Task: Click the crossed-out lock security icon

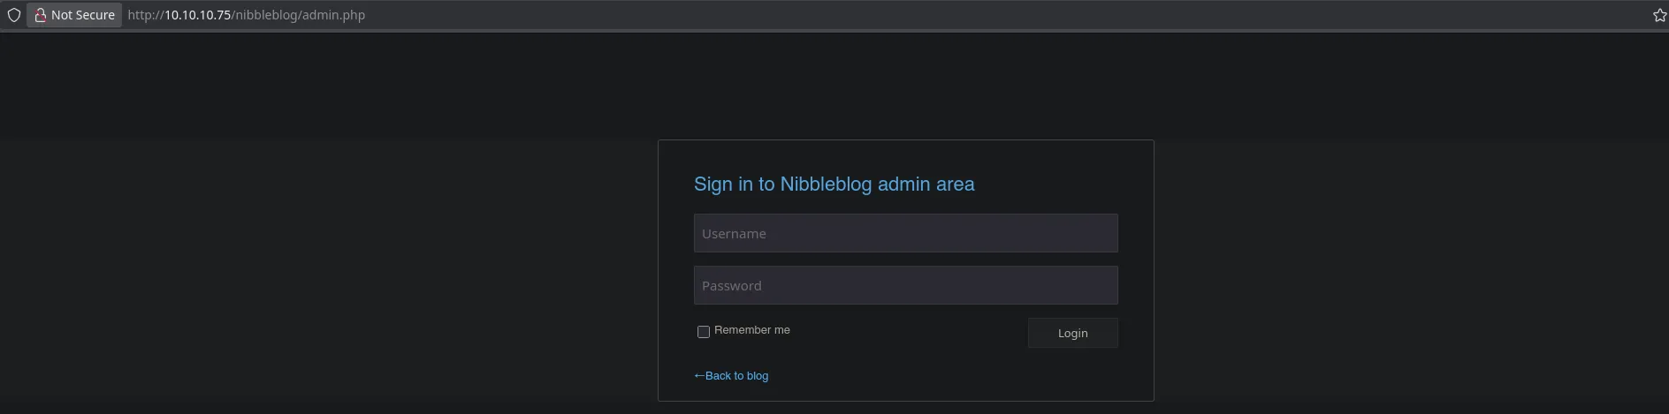Action: [x=40, y=15]
